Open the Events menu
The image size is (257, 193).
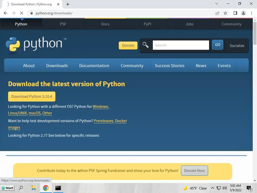point(224,66)
